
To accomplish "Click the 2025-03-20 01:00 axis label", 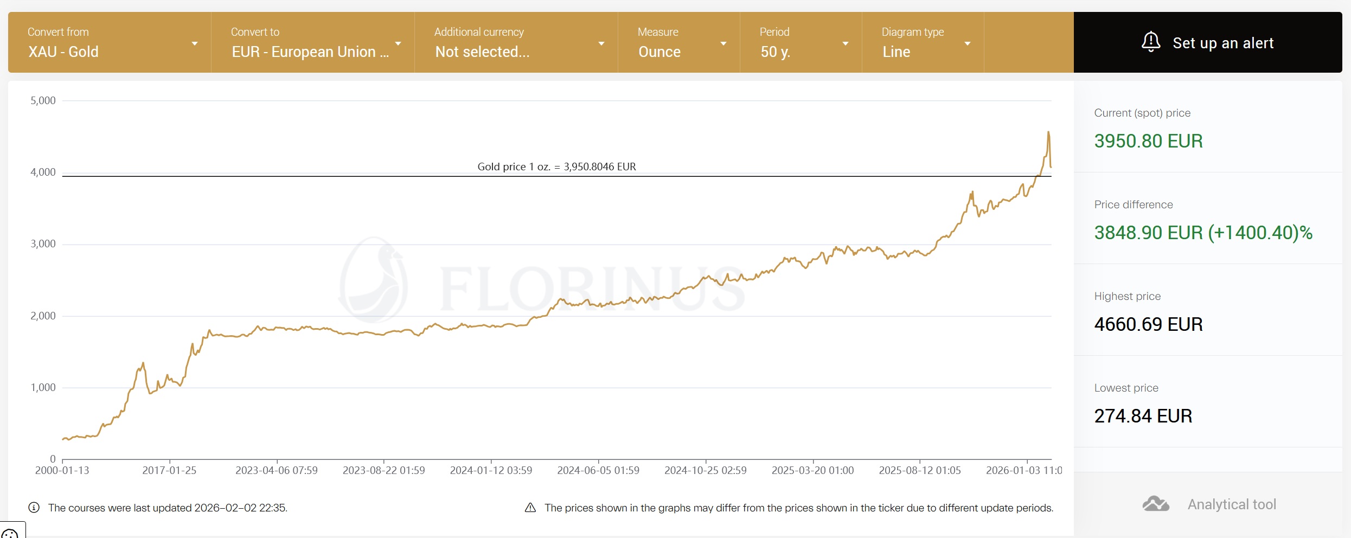I will (x=813, y=470).
